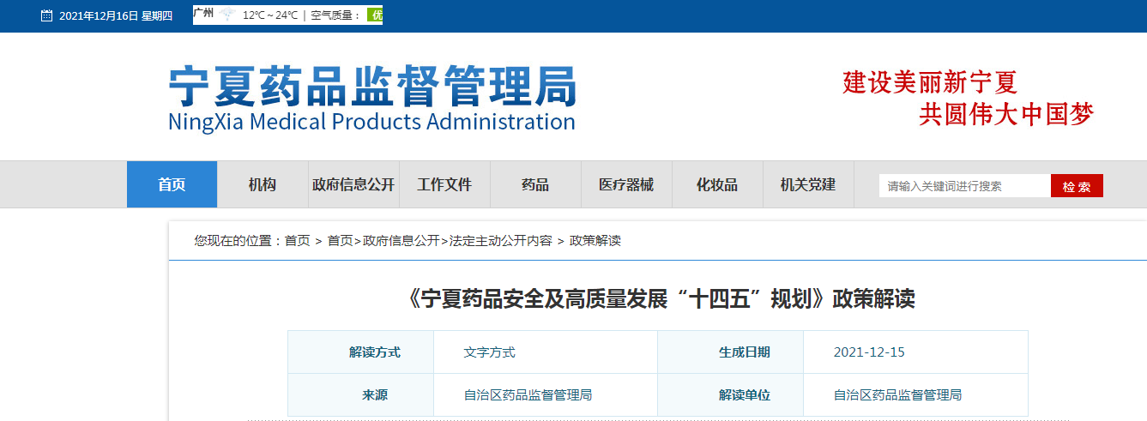The image size is (1147, 421).
Task: Click the first 首页 breadcrumb link
Action: coord(298,241)
